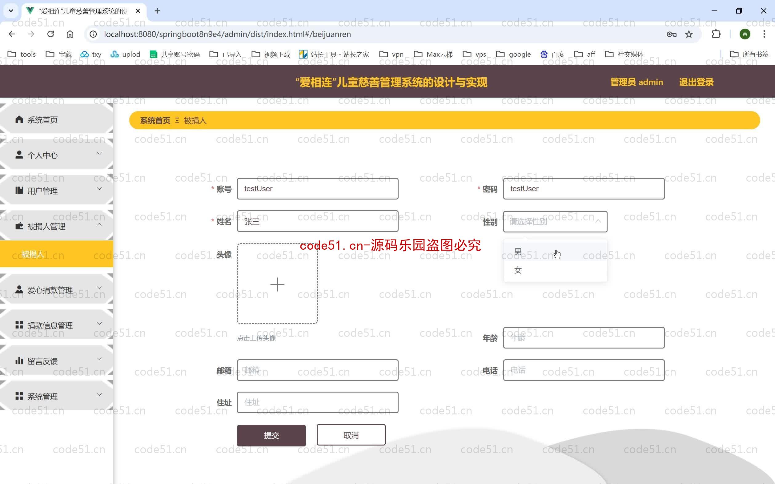This screenshot has height=484, width=775.
Task: Submit the form with 提交 button
Action: (271, 435)
